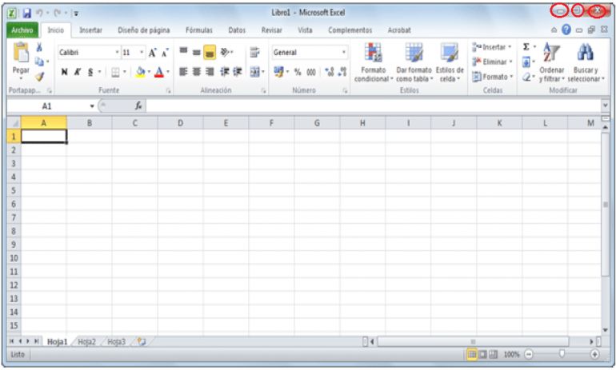The height and width of the screenshot is (370, 616).
Task: Click the Undo arrow icon
Action: click(x=39, y=13)
